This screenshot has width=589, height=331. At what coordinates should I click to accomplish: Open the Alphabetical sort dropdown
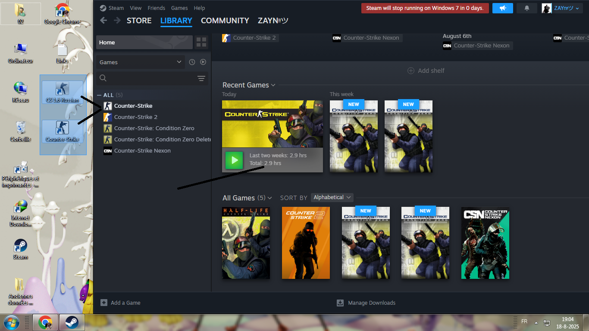point(332,197)
